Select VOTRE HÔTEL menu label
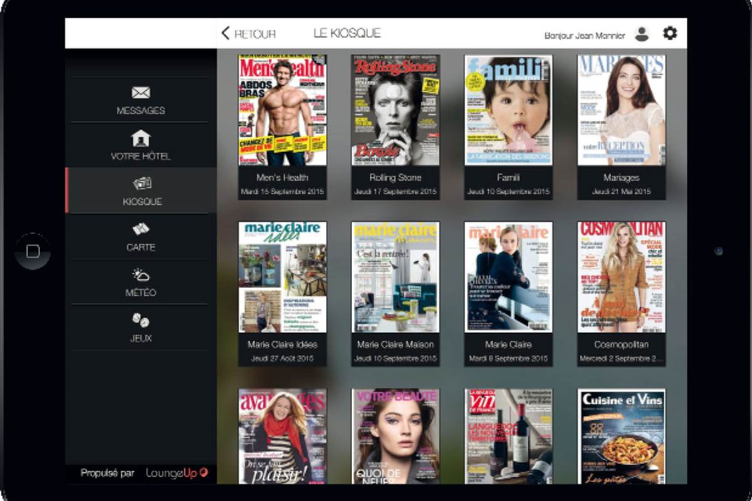The image size is (752, 501). pos(141,157)
